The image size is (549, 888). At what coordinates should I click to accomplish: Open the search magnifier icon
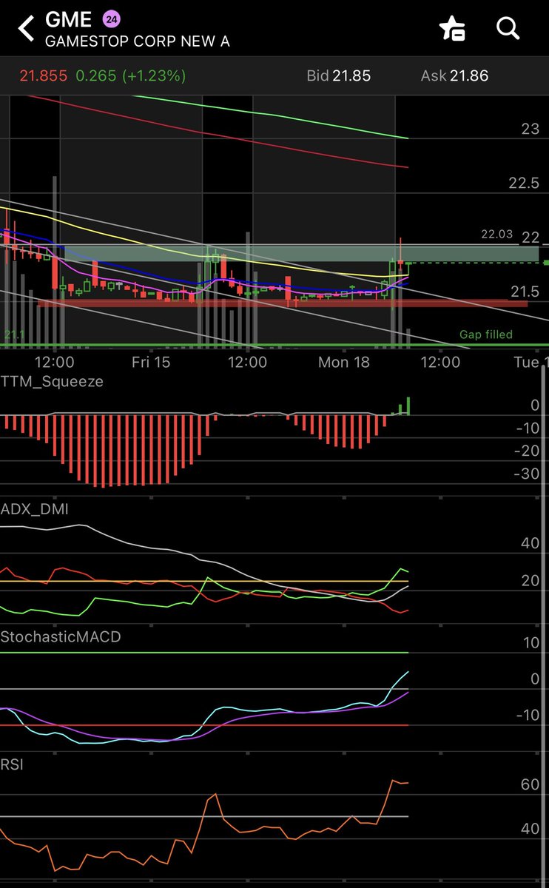508,29
